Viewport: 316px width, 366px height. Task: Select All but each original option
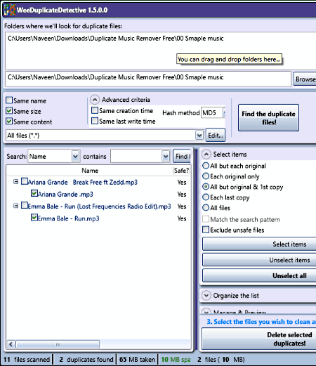click(206, 166)
